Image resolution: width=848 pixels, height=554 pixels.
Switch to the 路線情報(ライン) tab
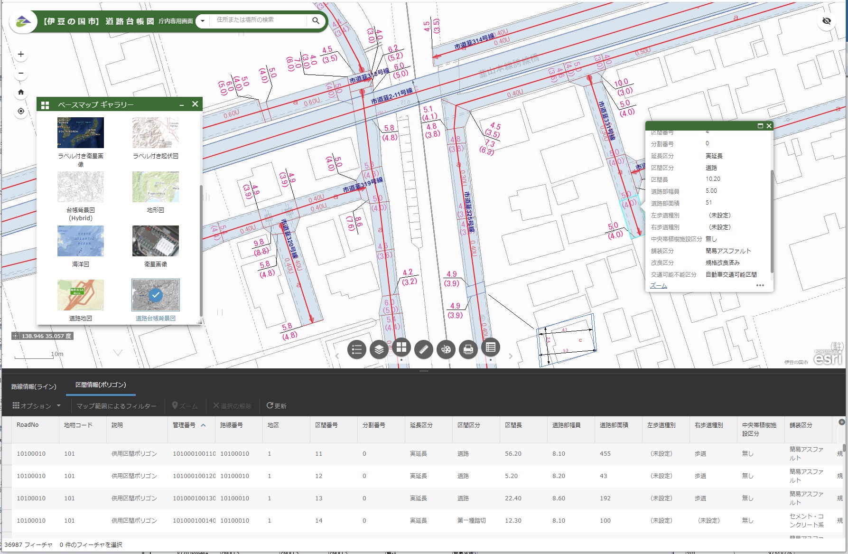click(x=34, y=386)
